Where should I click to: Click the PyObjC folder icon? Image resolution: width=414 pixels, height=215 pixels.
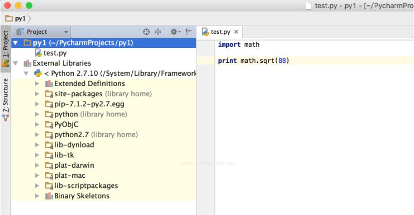[49, 125]
